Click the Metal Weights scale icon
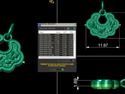Image resolution: width=125 pixels, height=94 pixels. point(39,25)
